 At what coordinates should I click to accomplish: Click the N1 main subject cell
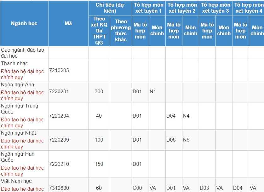click(153, 91)
